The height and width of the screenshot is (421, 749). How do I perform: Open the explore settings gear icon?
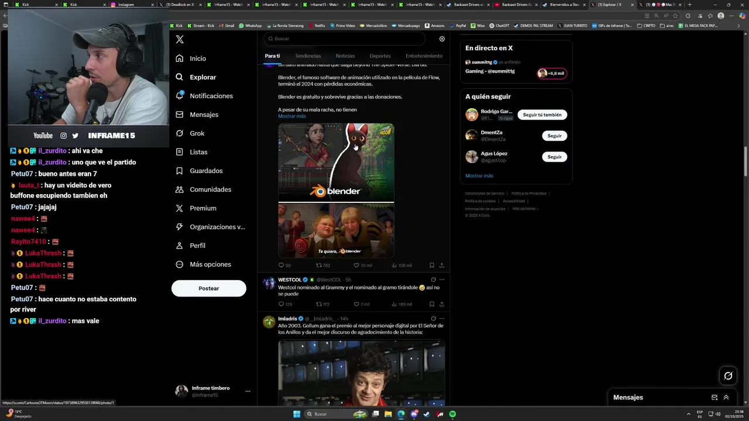[442, 39]
